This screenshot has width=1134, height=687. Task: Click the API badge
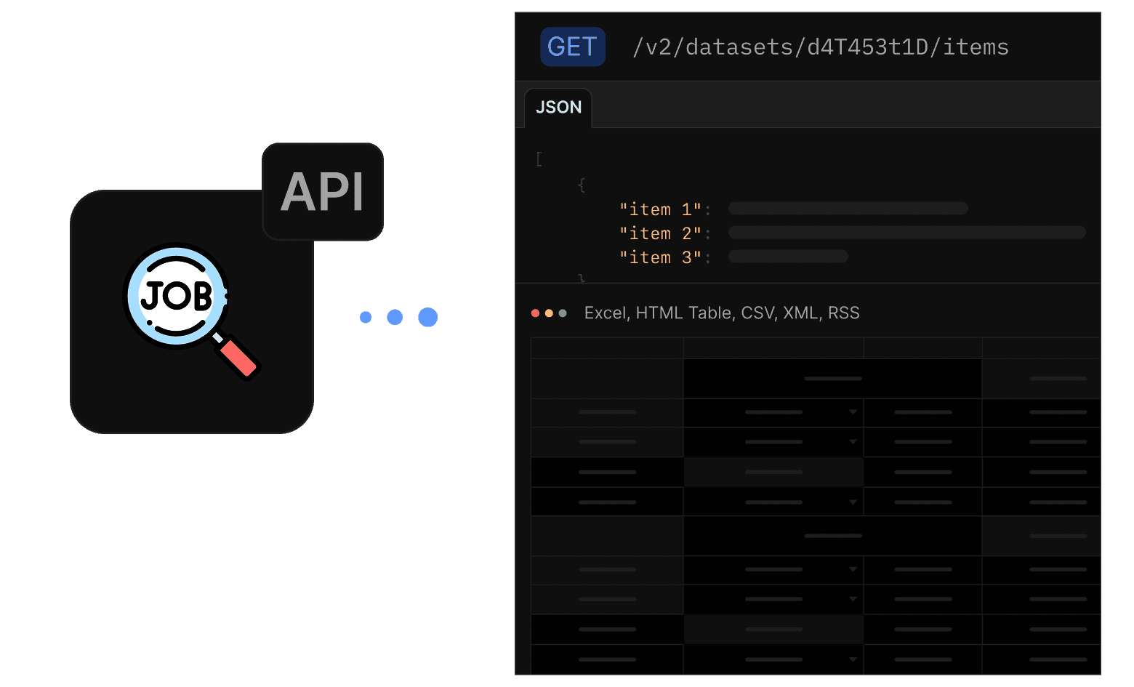tap(323, 192)
